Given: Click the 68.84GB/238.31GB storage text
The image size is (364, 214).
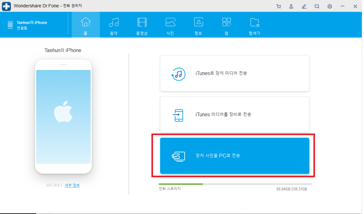Looking at the screenshot, I should point(292,189).
